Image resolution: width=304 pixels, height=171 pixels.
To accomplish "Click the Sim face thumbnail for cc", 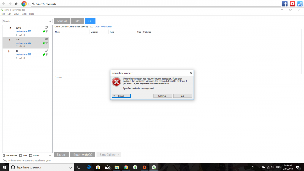I will pos(9,51).
